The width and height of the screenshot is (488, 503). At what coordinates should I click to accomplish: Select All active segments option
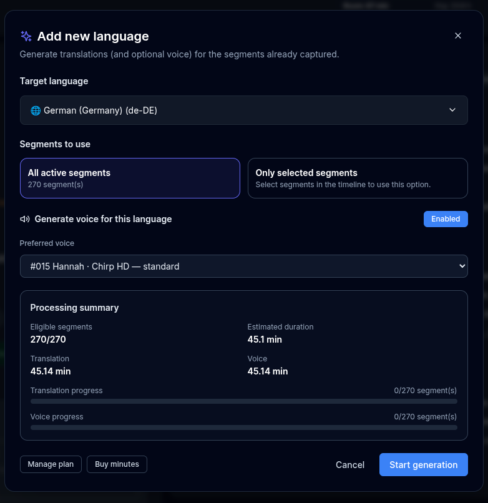coord(130,178)
